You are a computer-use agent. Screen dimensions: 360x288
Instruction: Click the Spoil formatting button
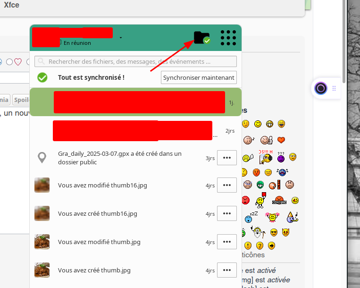(x=21, y=100)
